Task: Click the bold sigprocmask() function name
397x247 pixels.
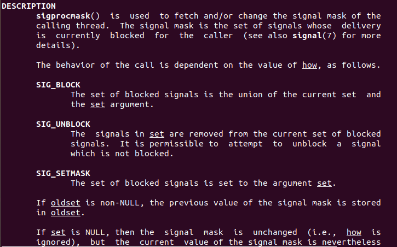Action: pyautogui.click(x=68, y=16)
